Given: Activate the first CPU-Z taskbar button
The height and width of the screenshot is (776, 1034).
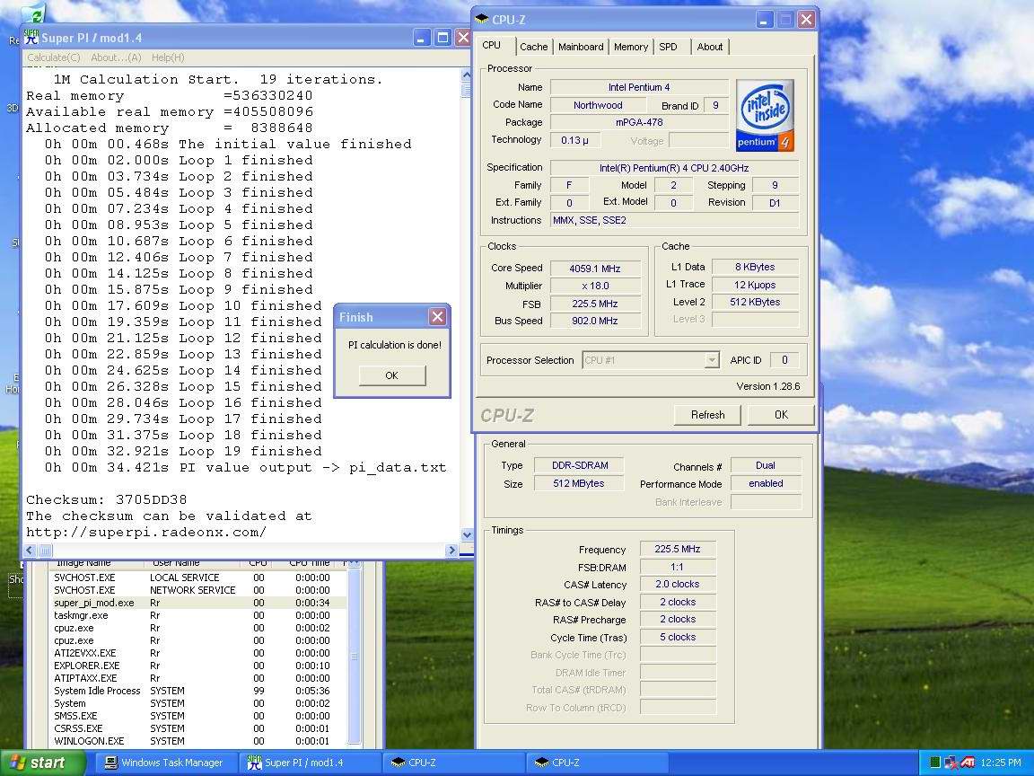Looking at the screenshot, I should 453,763.
